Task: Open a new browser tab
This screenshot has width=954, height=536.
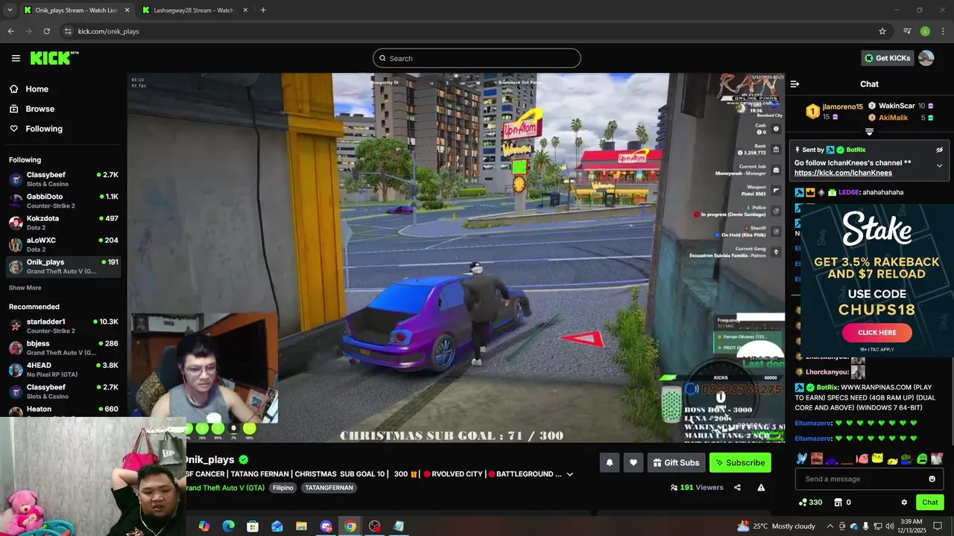Action: pos(263,10)
